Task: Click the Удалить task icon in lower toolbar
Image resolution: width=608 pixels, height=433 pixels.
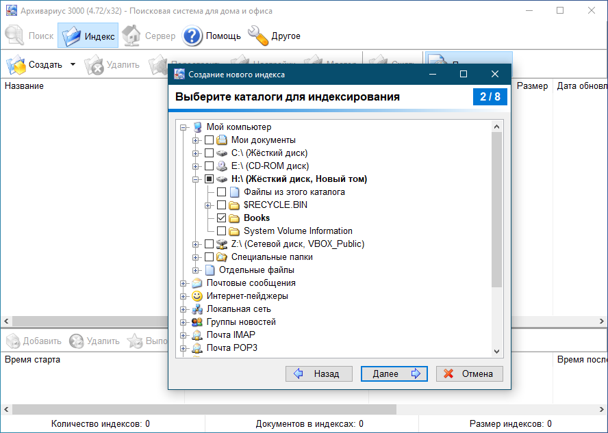Action: pos(77,341)
